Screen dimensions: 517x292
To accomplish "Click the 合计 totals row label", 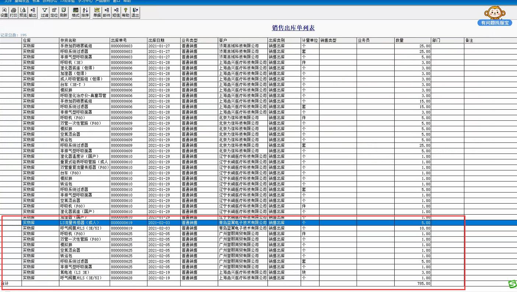I will pyautogui.click(x=4, y=284).
